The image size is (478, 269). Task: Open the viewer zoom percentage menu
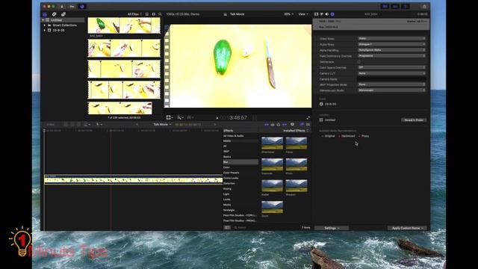[x=289, y=14]
